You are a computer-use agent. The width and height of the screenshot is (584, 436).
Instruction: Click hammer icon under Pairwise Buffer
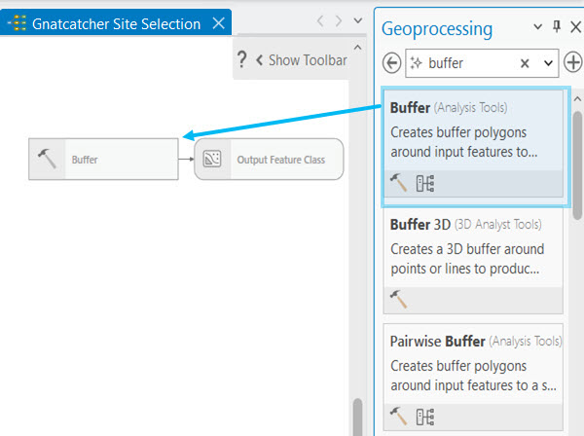click(x=398, y=417)
